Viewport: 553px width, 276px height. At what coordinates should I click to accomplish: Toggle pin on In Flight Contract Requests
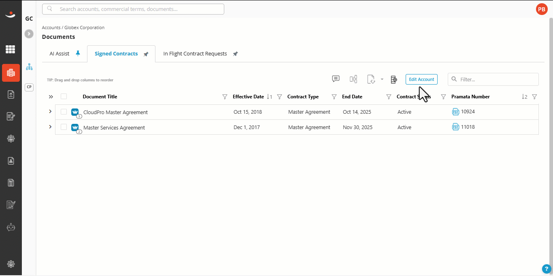pos(235,54)
